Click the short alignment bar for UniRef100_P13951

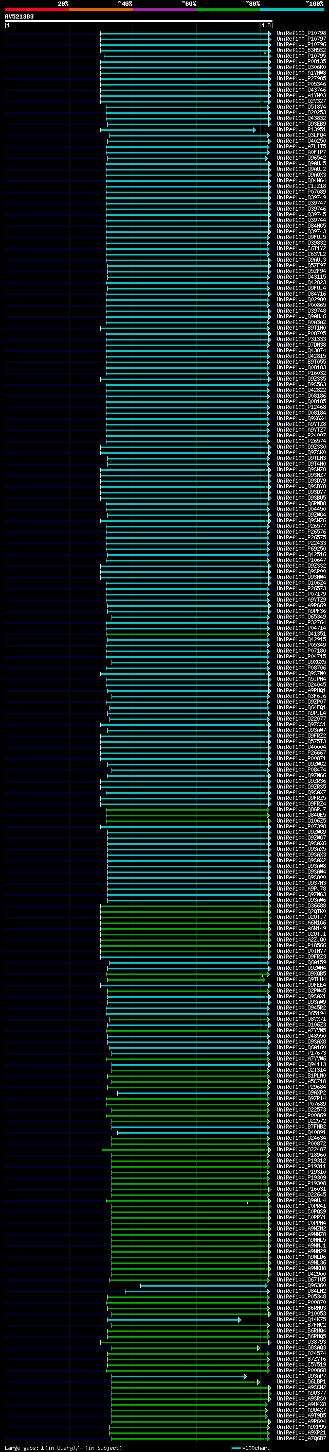178,130
